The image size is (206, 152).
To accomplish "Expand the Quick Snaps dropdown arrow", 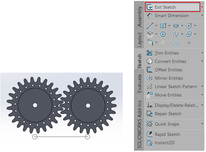I will (202, 124).
